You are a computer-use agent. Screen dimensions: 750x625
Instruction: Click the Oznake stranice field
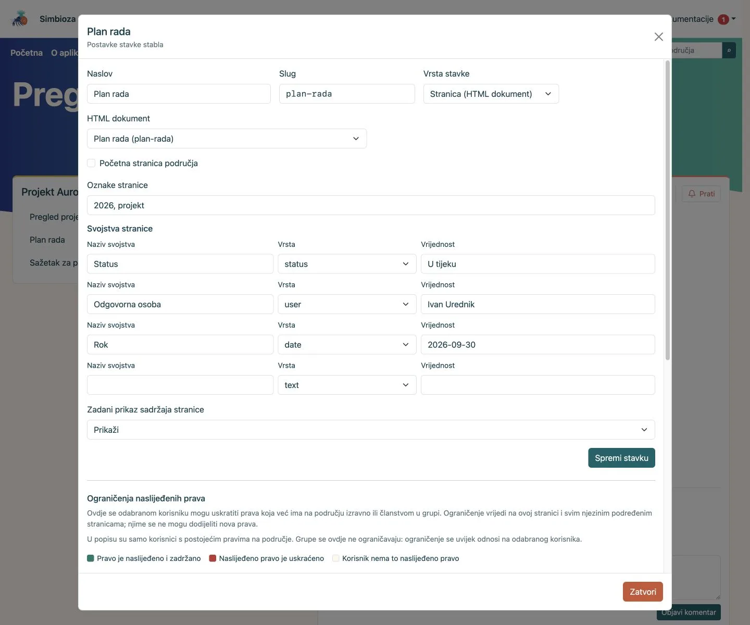point(371,205)
